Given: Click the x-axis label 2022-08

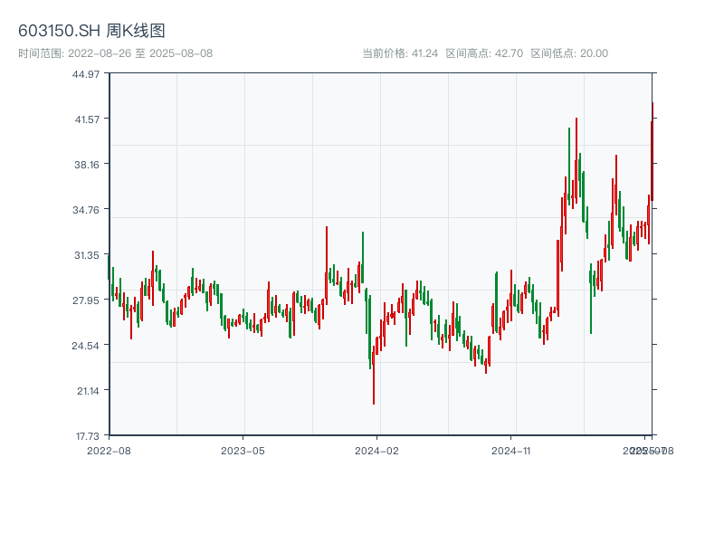Looking at the screenshot, I should pos(109,451).
